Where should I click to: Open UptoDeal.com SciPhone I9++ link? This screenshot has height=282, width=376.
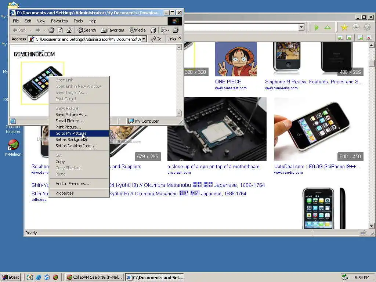pos(318,166)
